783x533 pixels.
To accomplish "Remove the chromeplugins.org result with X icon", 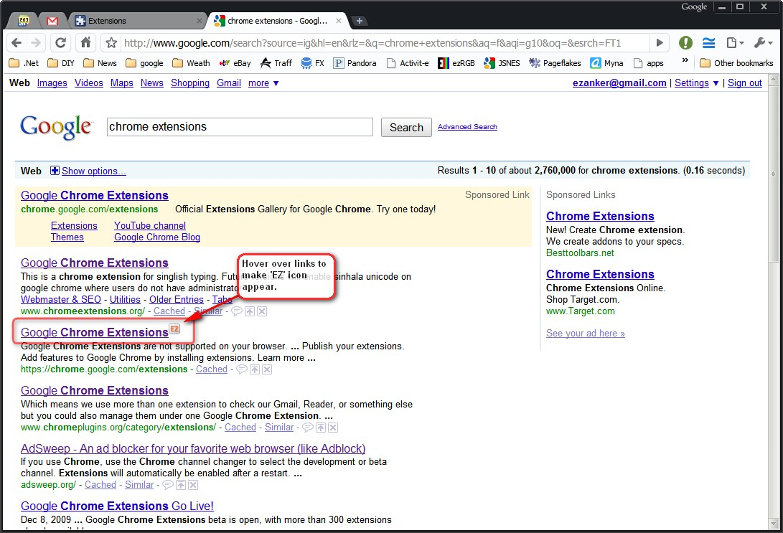I will (x=333, y=428).
